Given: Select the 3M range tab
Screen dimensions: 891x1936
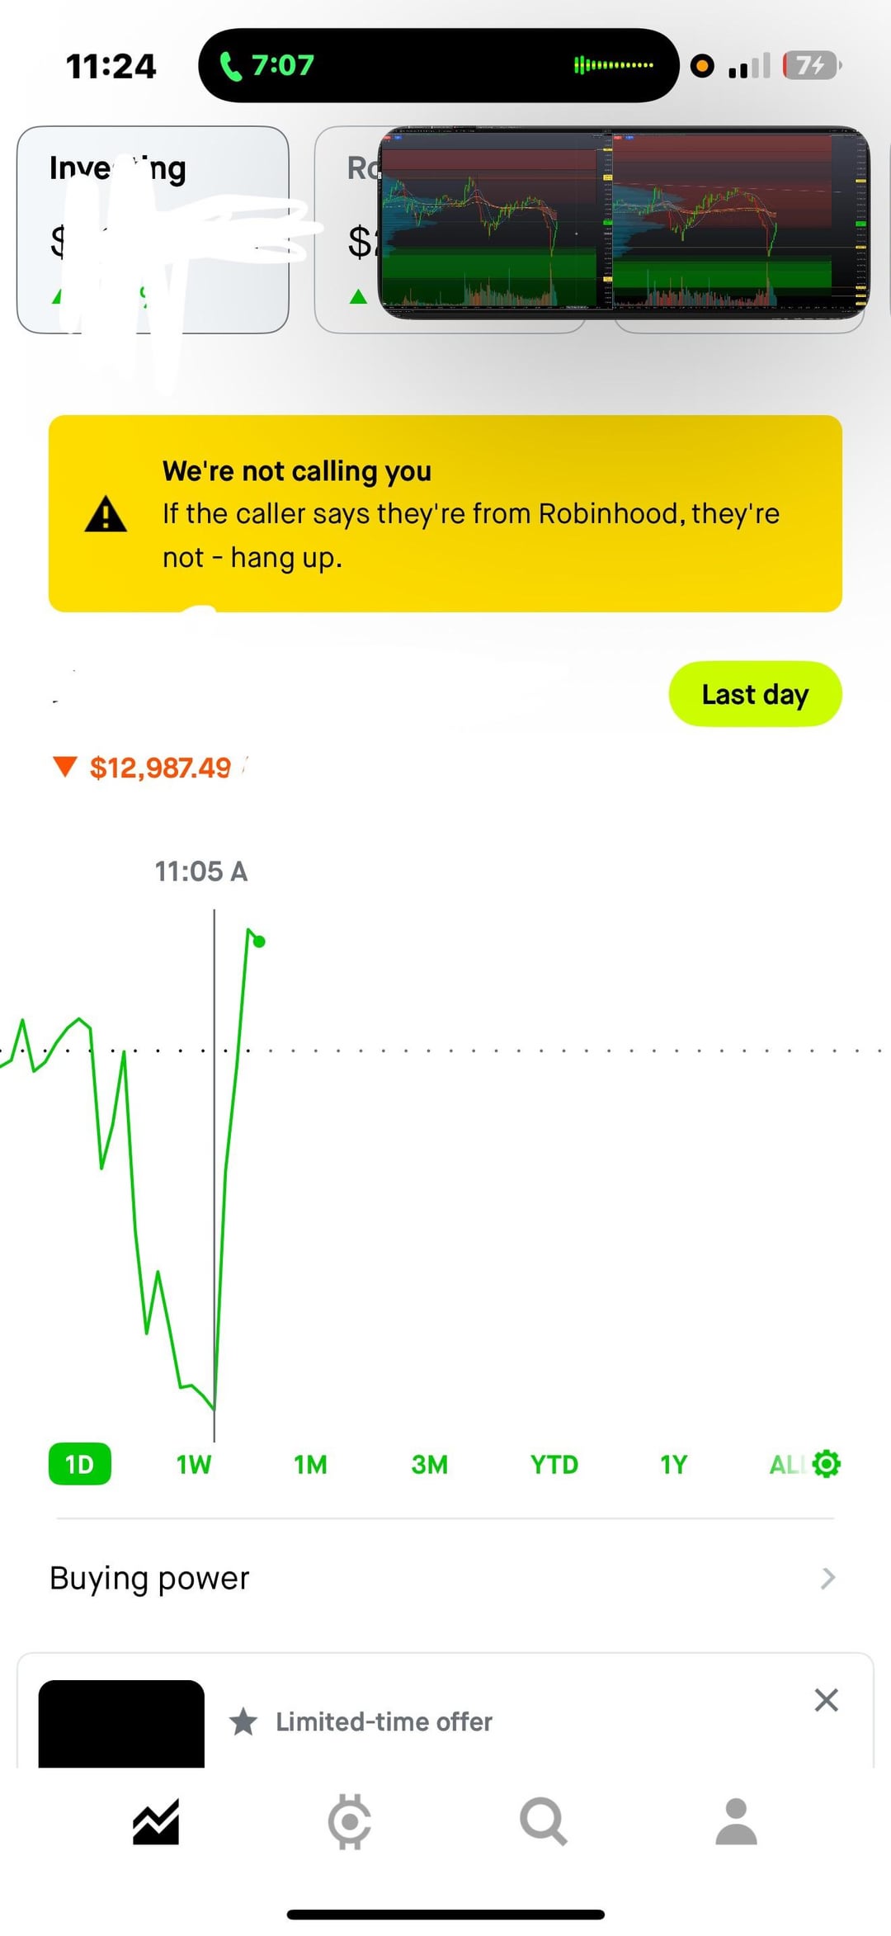Looking at the screenshot, I should tap(429, 1464).
